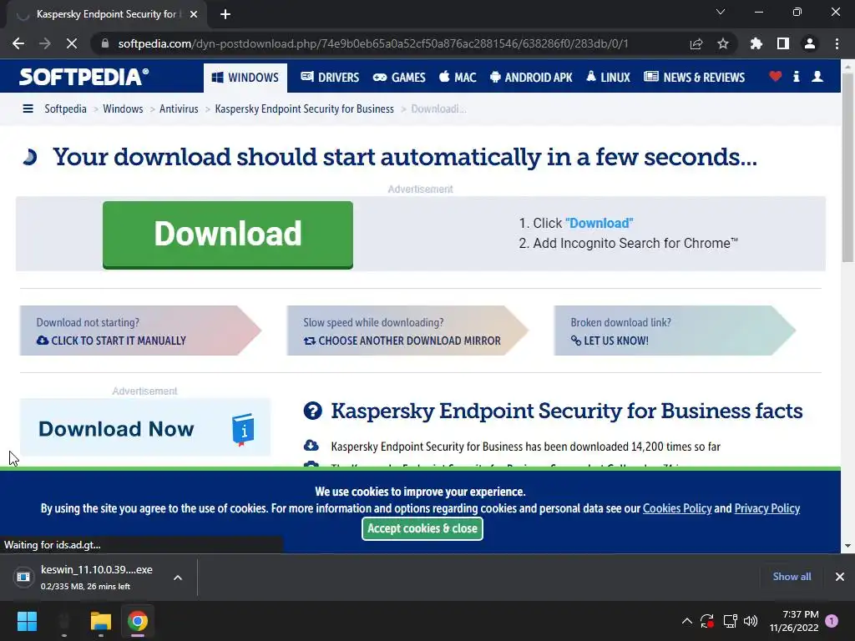This screenshot has width=855, height=641.
Task: Toggle Chrome side panel
Action: coord(783,43)
